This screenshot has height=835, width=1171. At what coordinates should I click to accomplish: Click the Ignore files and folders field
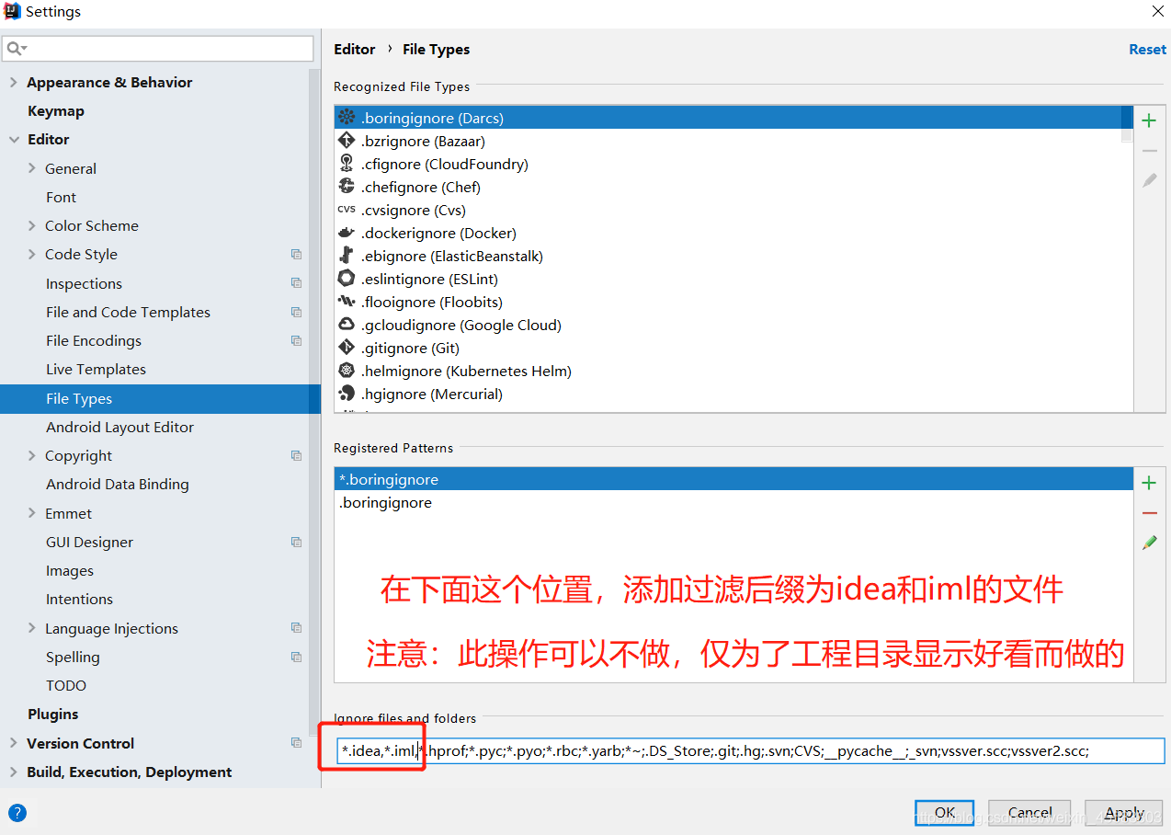750,751
